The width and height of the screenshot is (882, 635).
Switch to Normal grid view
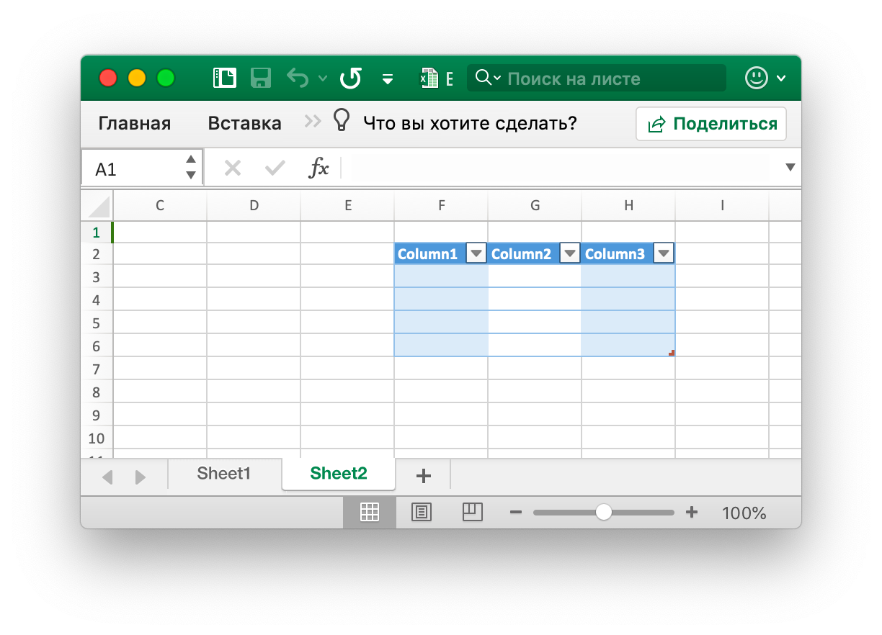(369, 513)
